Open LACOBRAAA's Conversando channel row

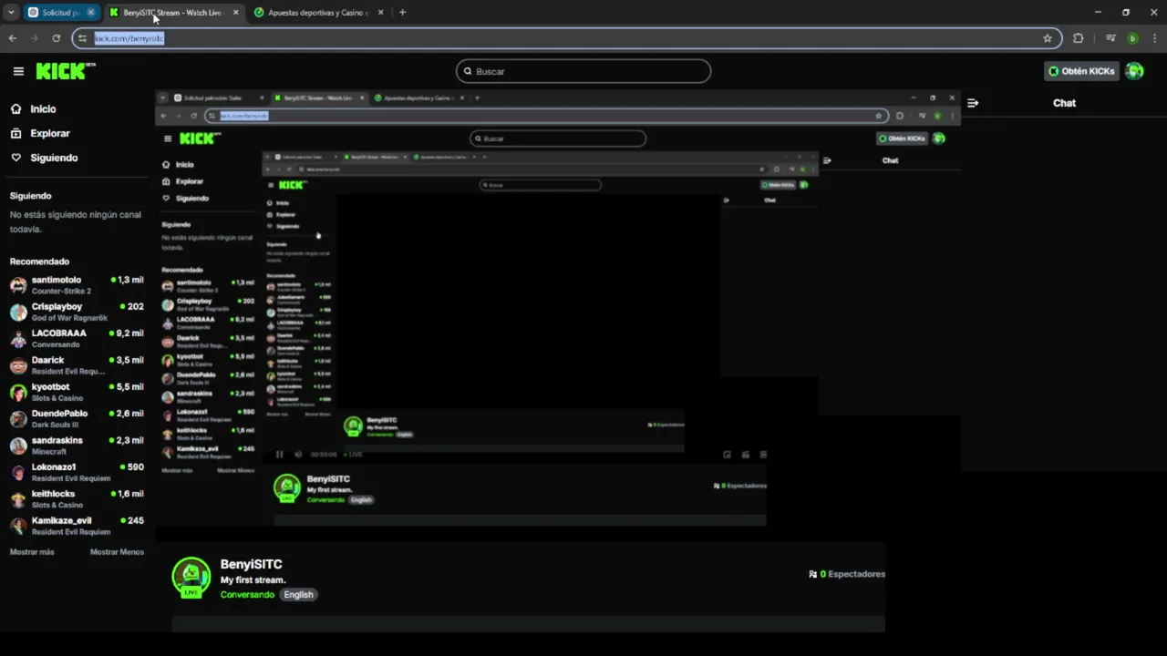click(x=77, y=339)
